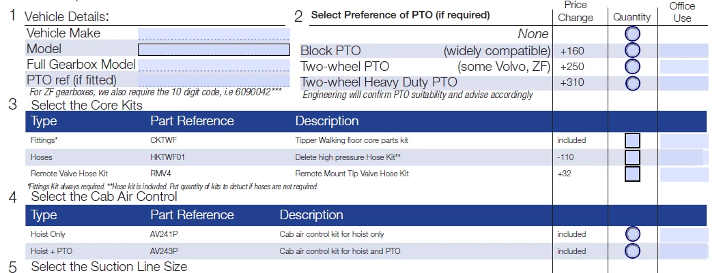Image resolution: width=723 pixels, height=273 pixels.
Task: Click Office Use field for Remote Valve Hose Kit
Action: (x=684, y=175)
